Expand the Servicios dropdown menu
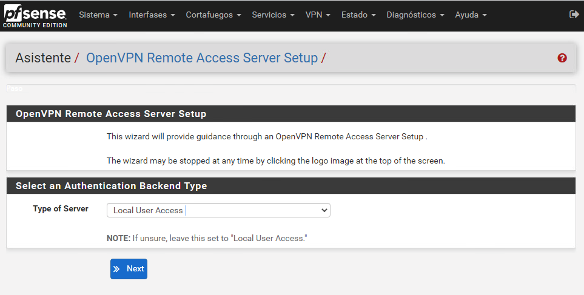The image size is (584, 295). pyautogui.click(x=273, y=15)
